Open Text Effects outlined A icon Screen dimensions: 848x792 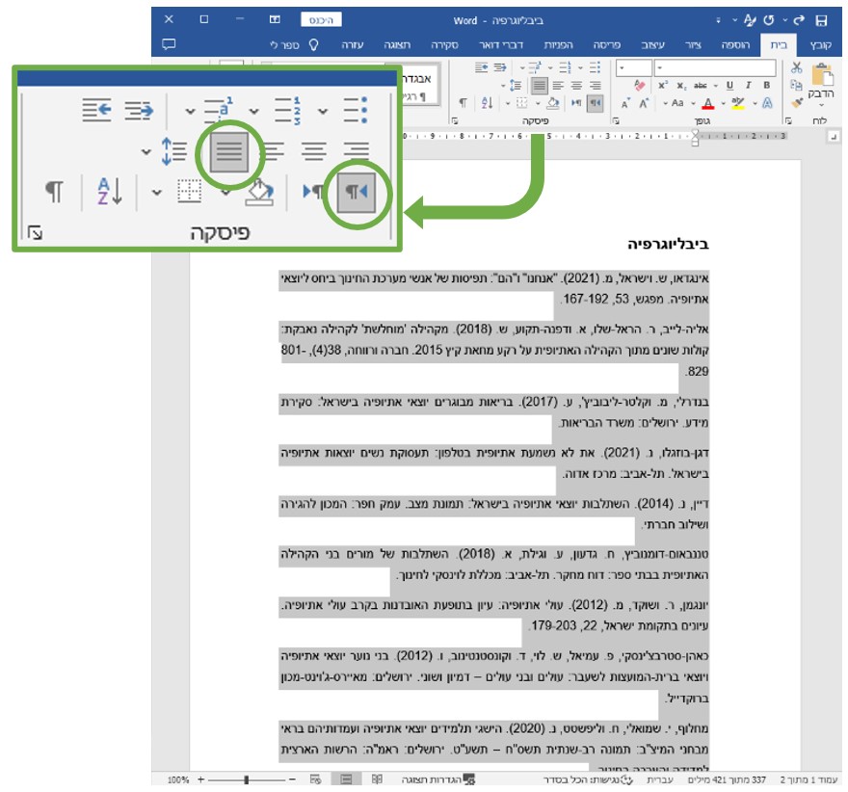point(767,103)
